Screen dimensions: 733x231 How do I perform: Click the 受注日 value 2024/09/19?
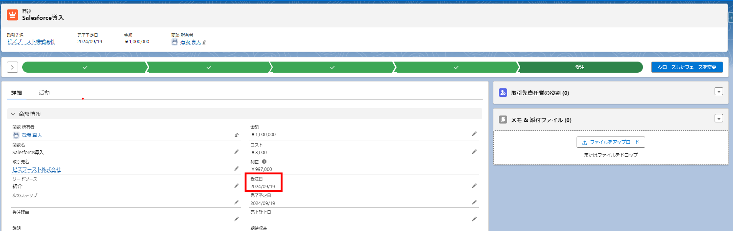pyautogui.click(x=263, y=187)
